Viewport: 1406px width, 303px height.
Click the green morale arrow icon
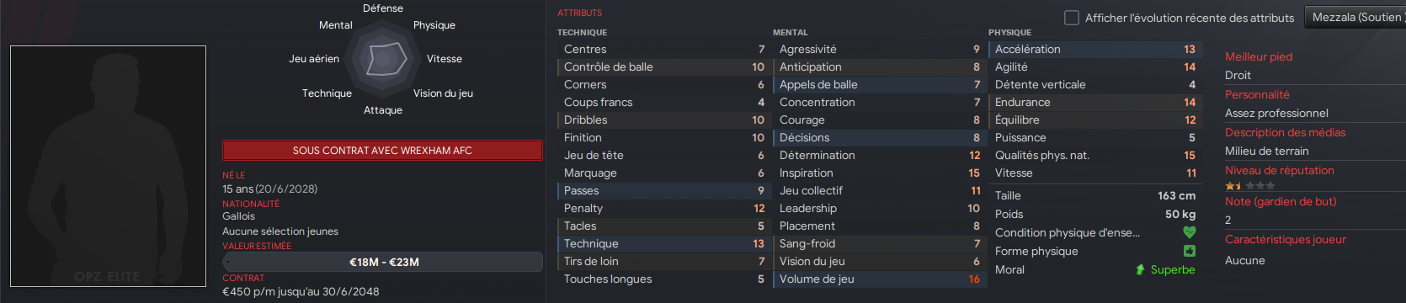[x=1140, y=269]
